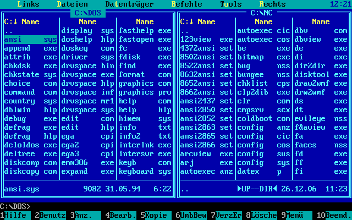Select the chklist cps file

pyautogui.click(x=264, y=84)
